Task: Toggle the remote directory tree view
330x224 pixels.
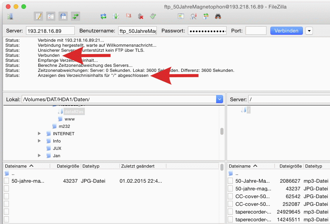Action: (x=63, y=16)
